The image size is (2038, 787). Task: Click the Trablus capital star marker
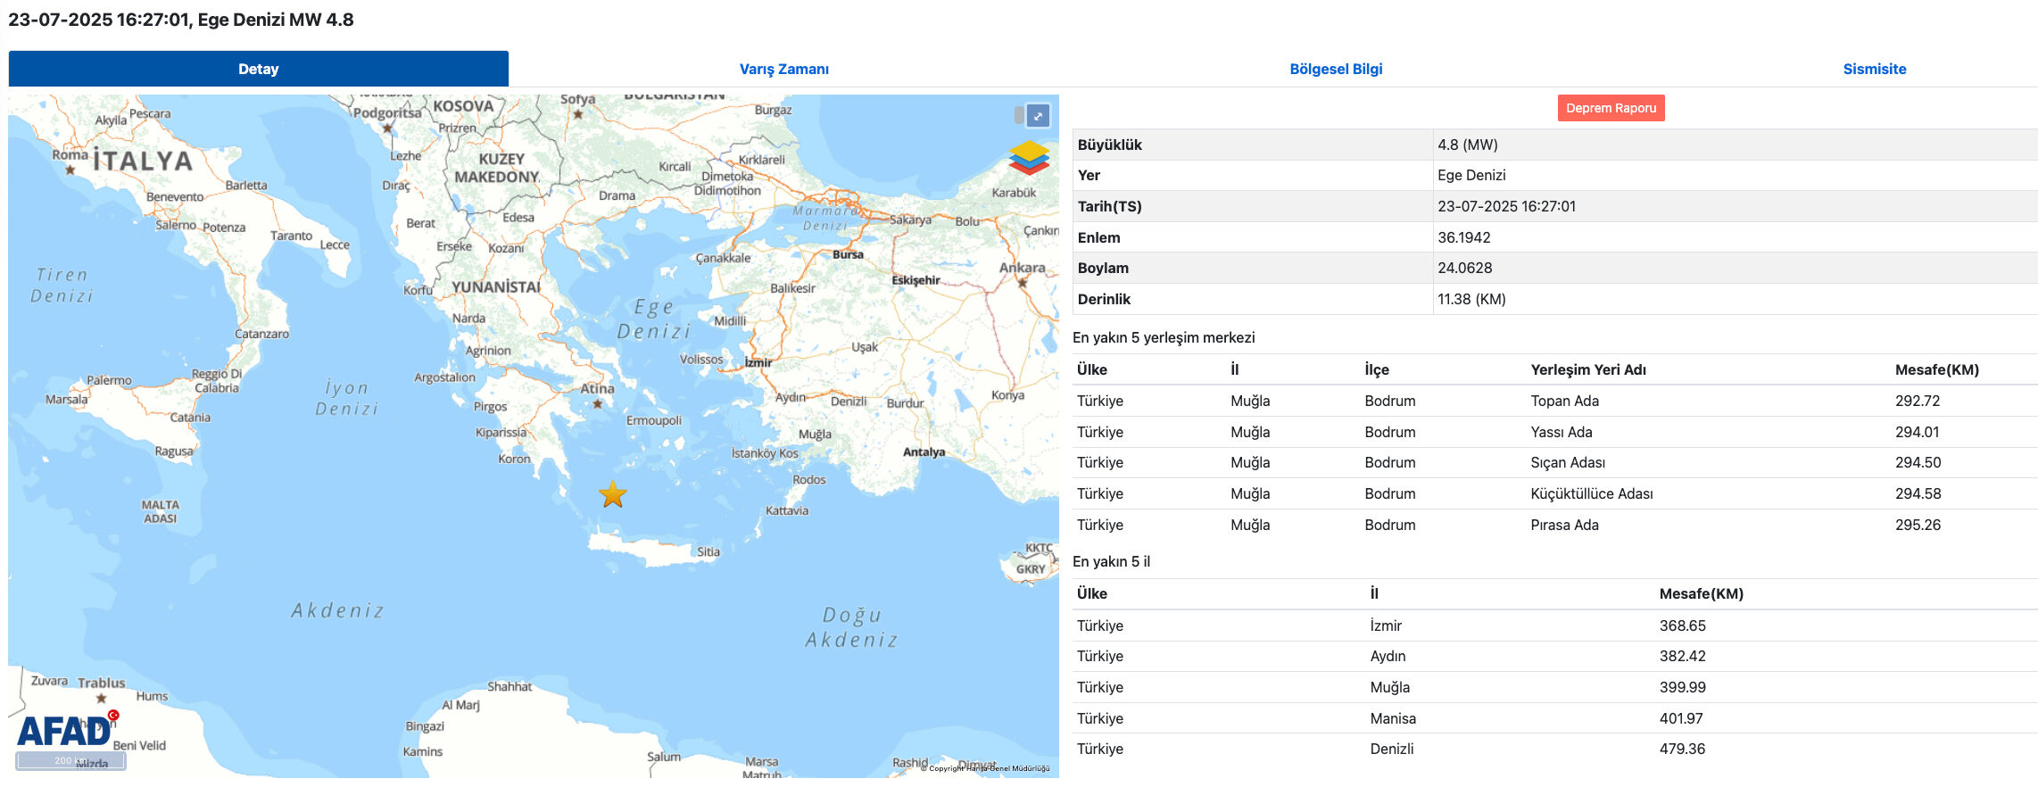point(101,698)
